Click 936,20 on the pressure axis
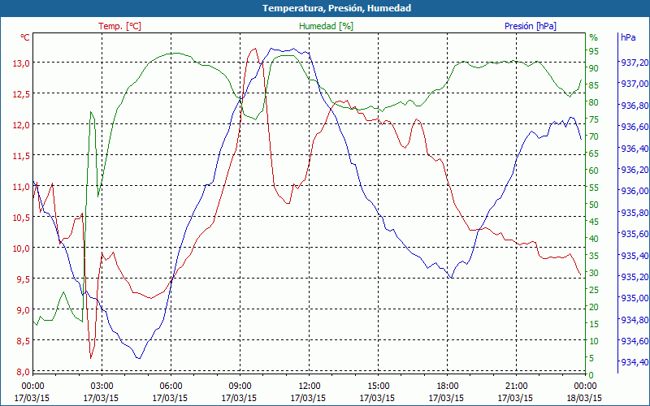Screen dimensions: 650x406 tap(635, 170)
